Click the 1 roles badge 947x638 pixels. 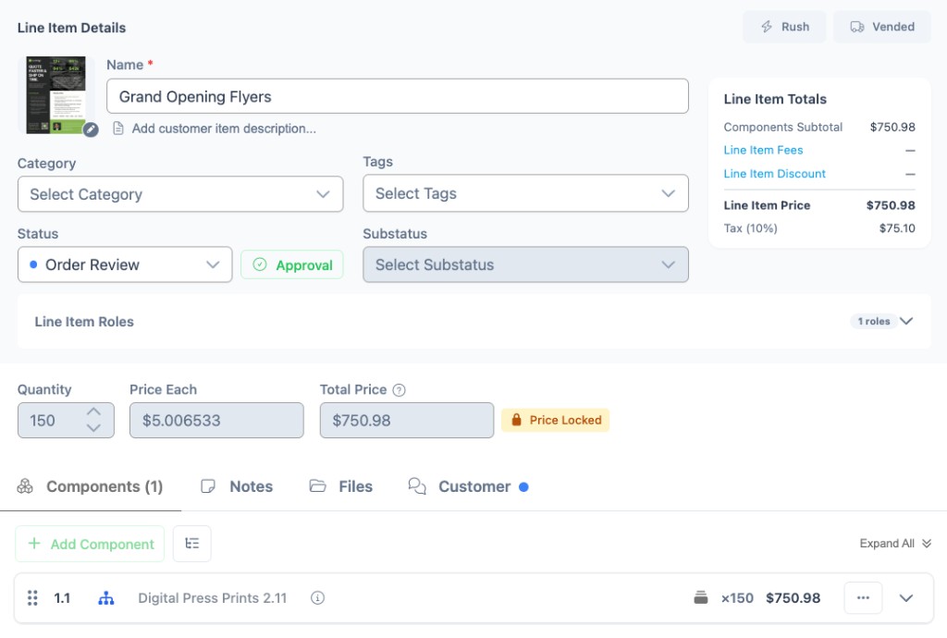coord(874,321)
